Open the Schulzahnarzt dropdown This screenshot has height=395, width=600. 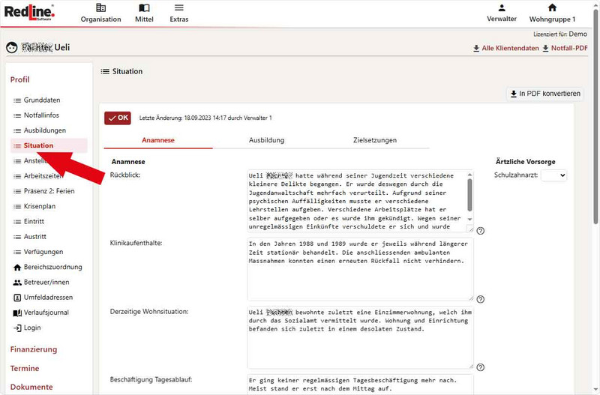(553, 175)
